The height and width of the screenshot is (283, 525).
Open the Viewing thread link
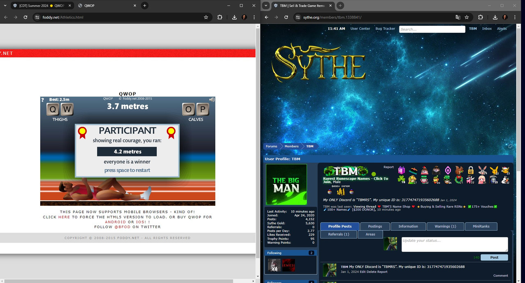(365, 207)
